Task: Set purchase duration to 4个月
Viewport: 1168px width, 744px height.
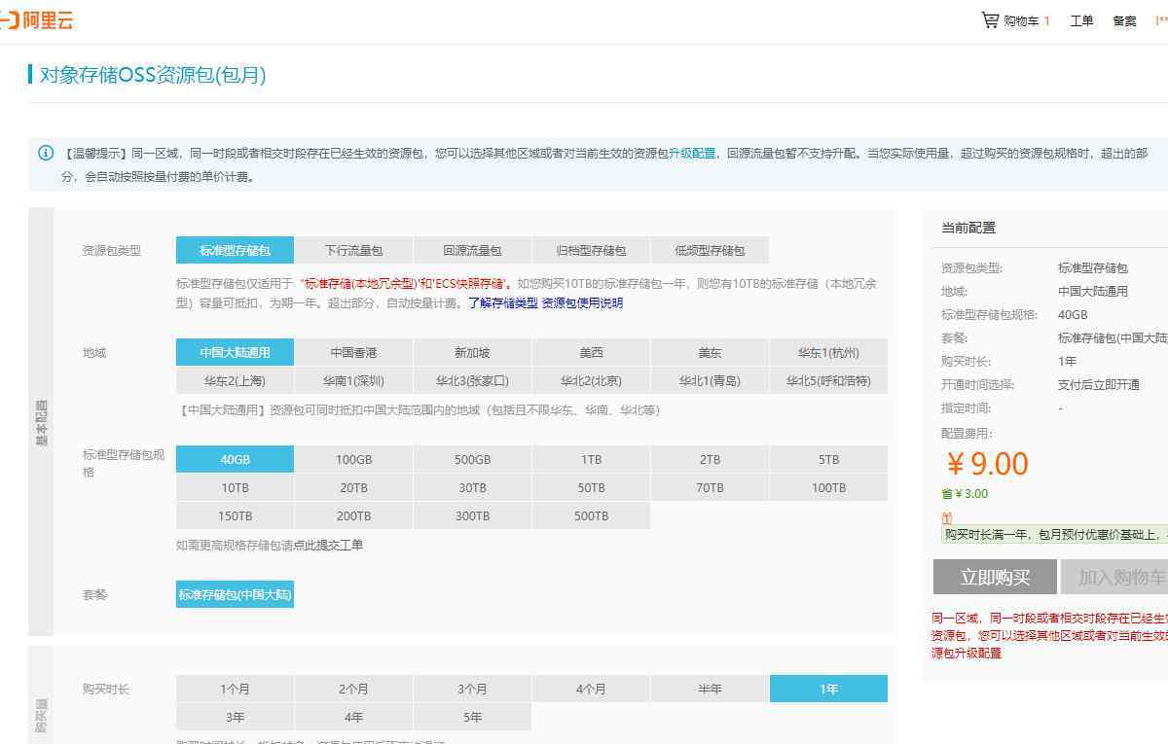Action: tap(591, 689)
